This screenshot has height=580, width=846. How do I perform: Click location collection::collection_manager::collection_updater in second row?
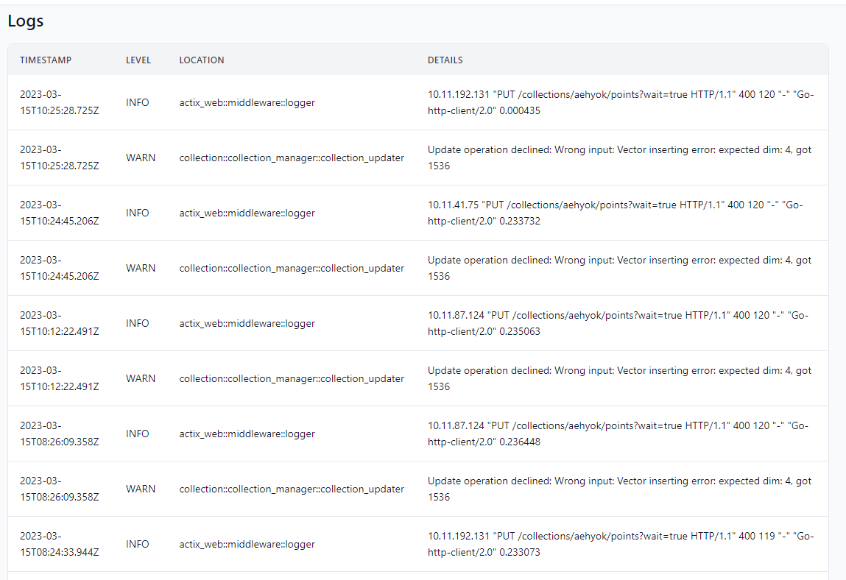point(292,158)
